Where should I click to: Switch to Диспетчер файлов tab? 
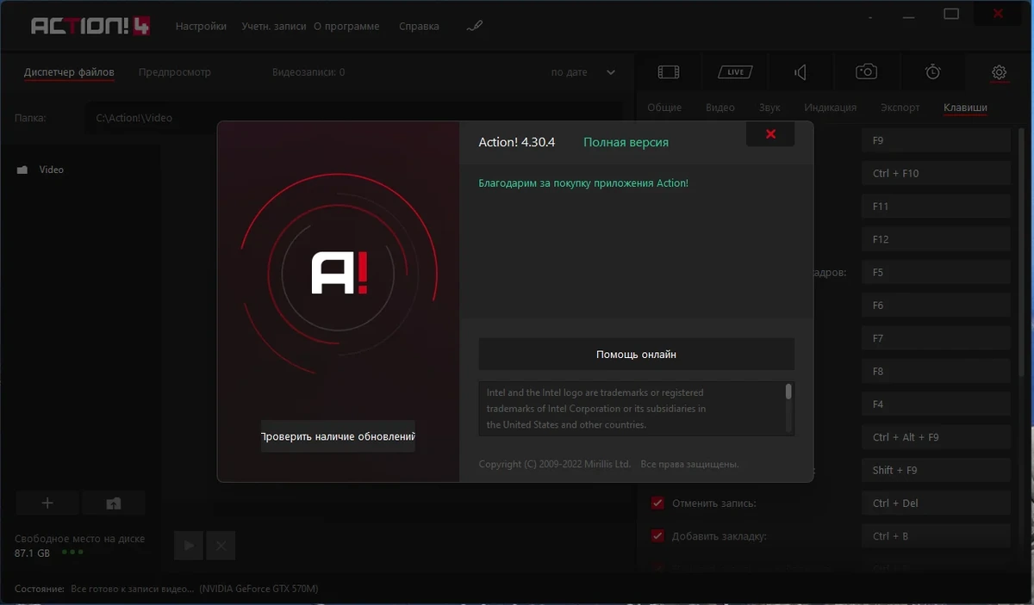(x=69, y=72)
